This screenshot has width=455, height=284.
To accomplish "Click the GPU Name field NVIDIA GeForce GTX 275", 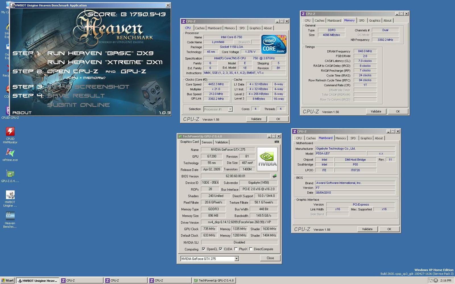I will (x=228, y=149).
